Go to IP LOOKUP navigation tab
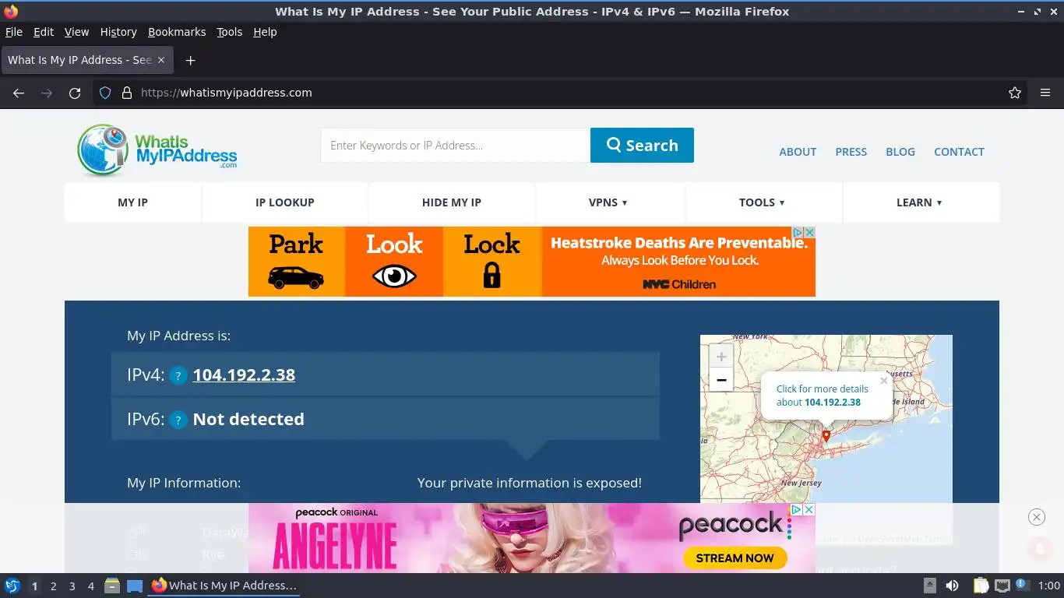1064x598 pixels. point(285,202)
